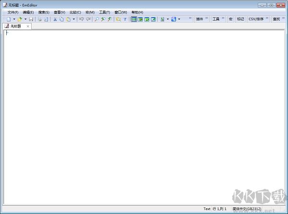Screen dimensions: 288x214
Task: Create a new document with New icon
Action: tap(9, 19)
